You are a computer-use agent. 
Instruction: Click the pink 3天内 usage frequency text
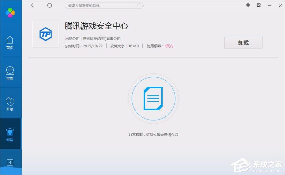click(169, 46)
